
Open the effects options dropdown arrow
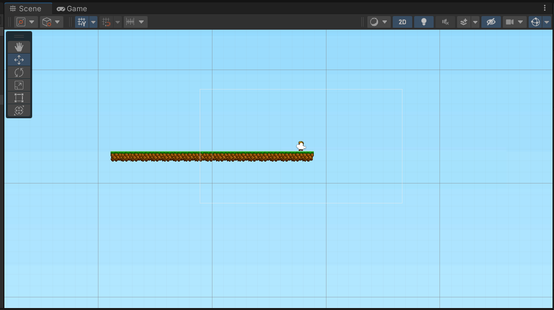tap(475, 22)
